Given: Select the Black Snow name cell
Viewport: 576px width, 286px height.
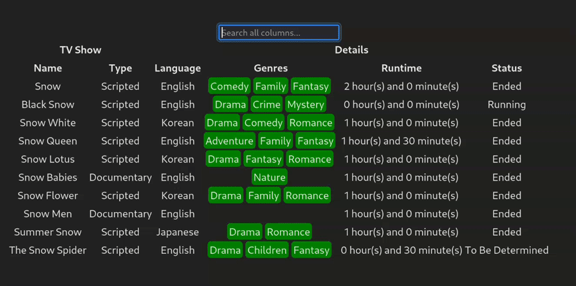Looking at the screenshot, I should 48,105.
